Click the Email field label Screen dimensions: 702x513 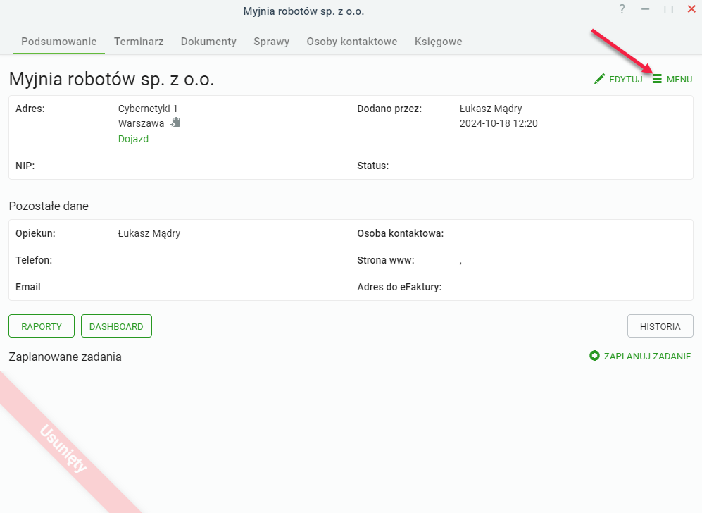[x=28, y=288]
